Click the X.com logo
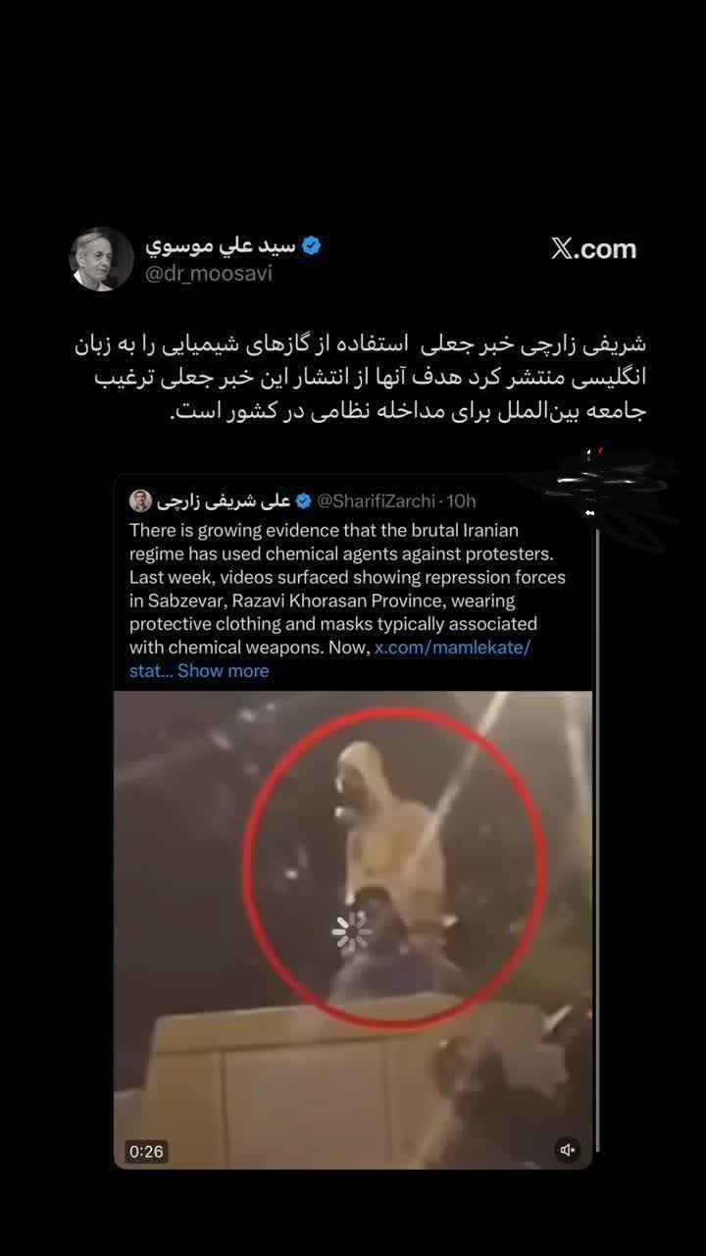Viewport: 706px width, 1256px height. coord(593,249)
